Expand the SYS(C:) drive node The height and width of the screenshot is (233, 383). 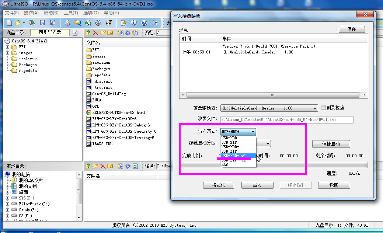point(8,198)
